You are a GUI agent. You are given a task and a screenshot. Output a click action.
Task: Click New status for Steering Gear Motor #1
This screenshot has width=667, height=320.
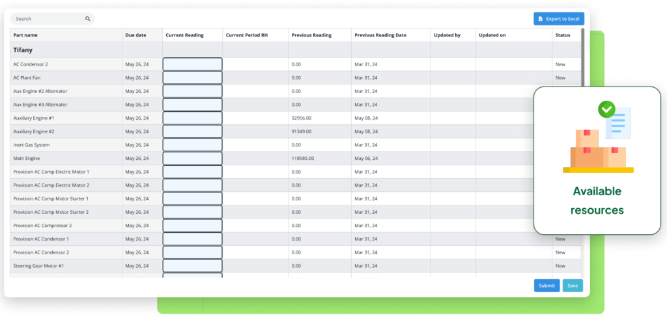560,265
